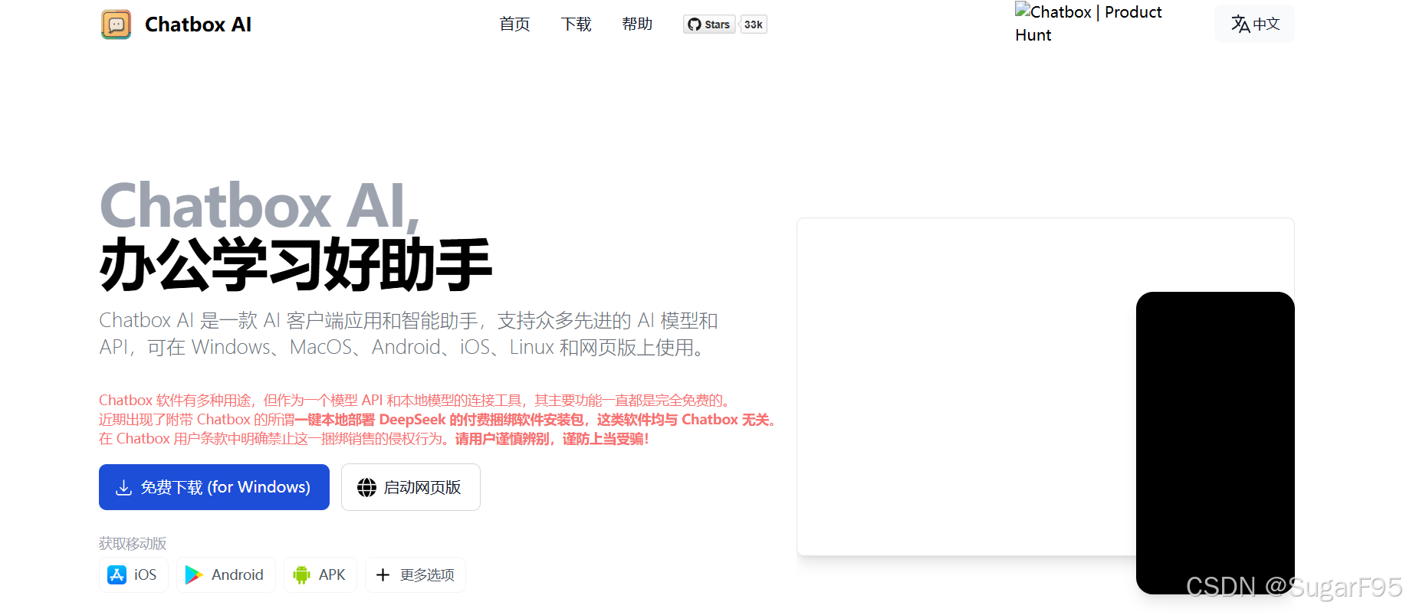Click 免费下载 (for Windows) button

tap(214, 487)
